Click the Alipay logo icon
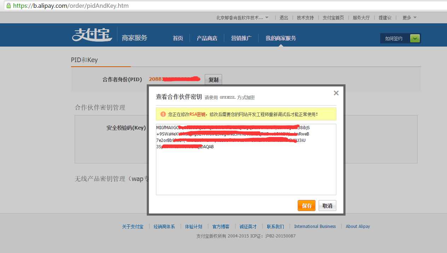Screen dimensions: 447x253 click(92, 35)
